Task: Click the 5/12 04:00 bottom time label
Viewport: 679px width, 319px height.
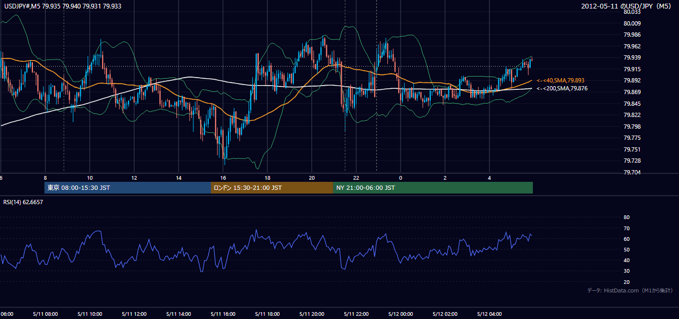Action: 489,314
